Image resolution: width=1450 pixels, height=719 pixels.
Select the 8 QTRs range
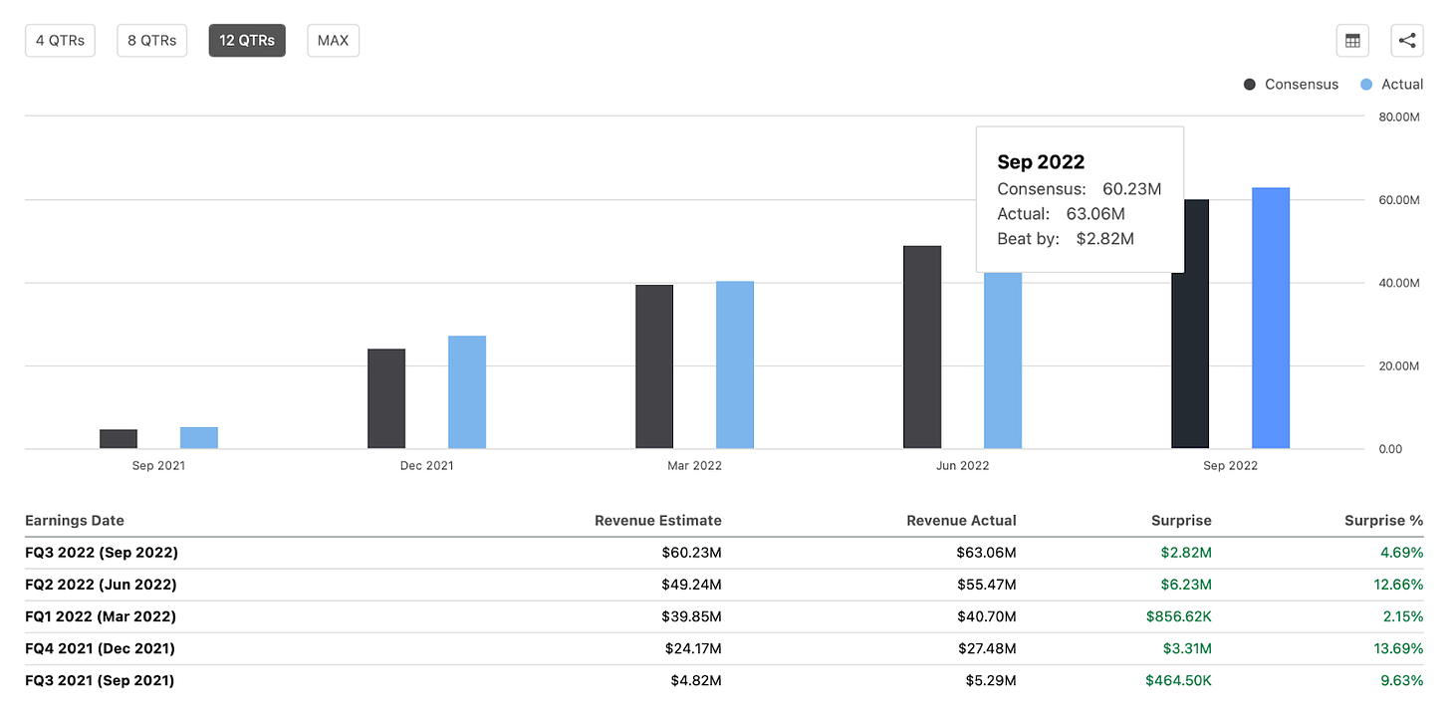[x=152, y=41]
